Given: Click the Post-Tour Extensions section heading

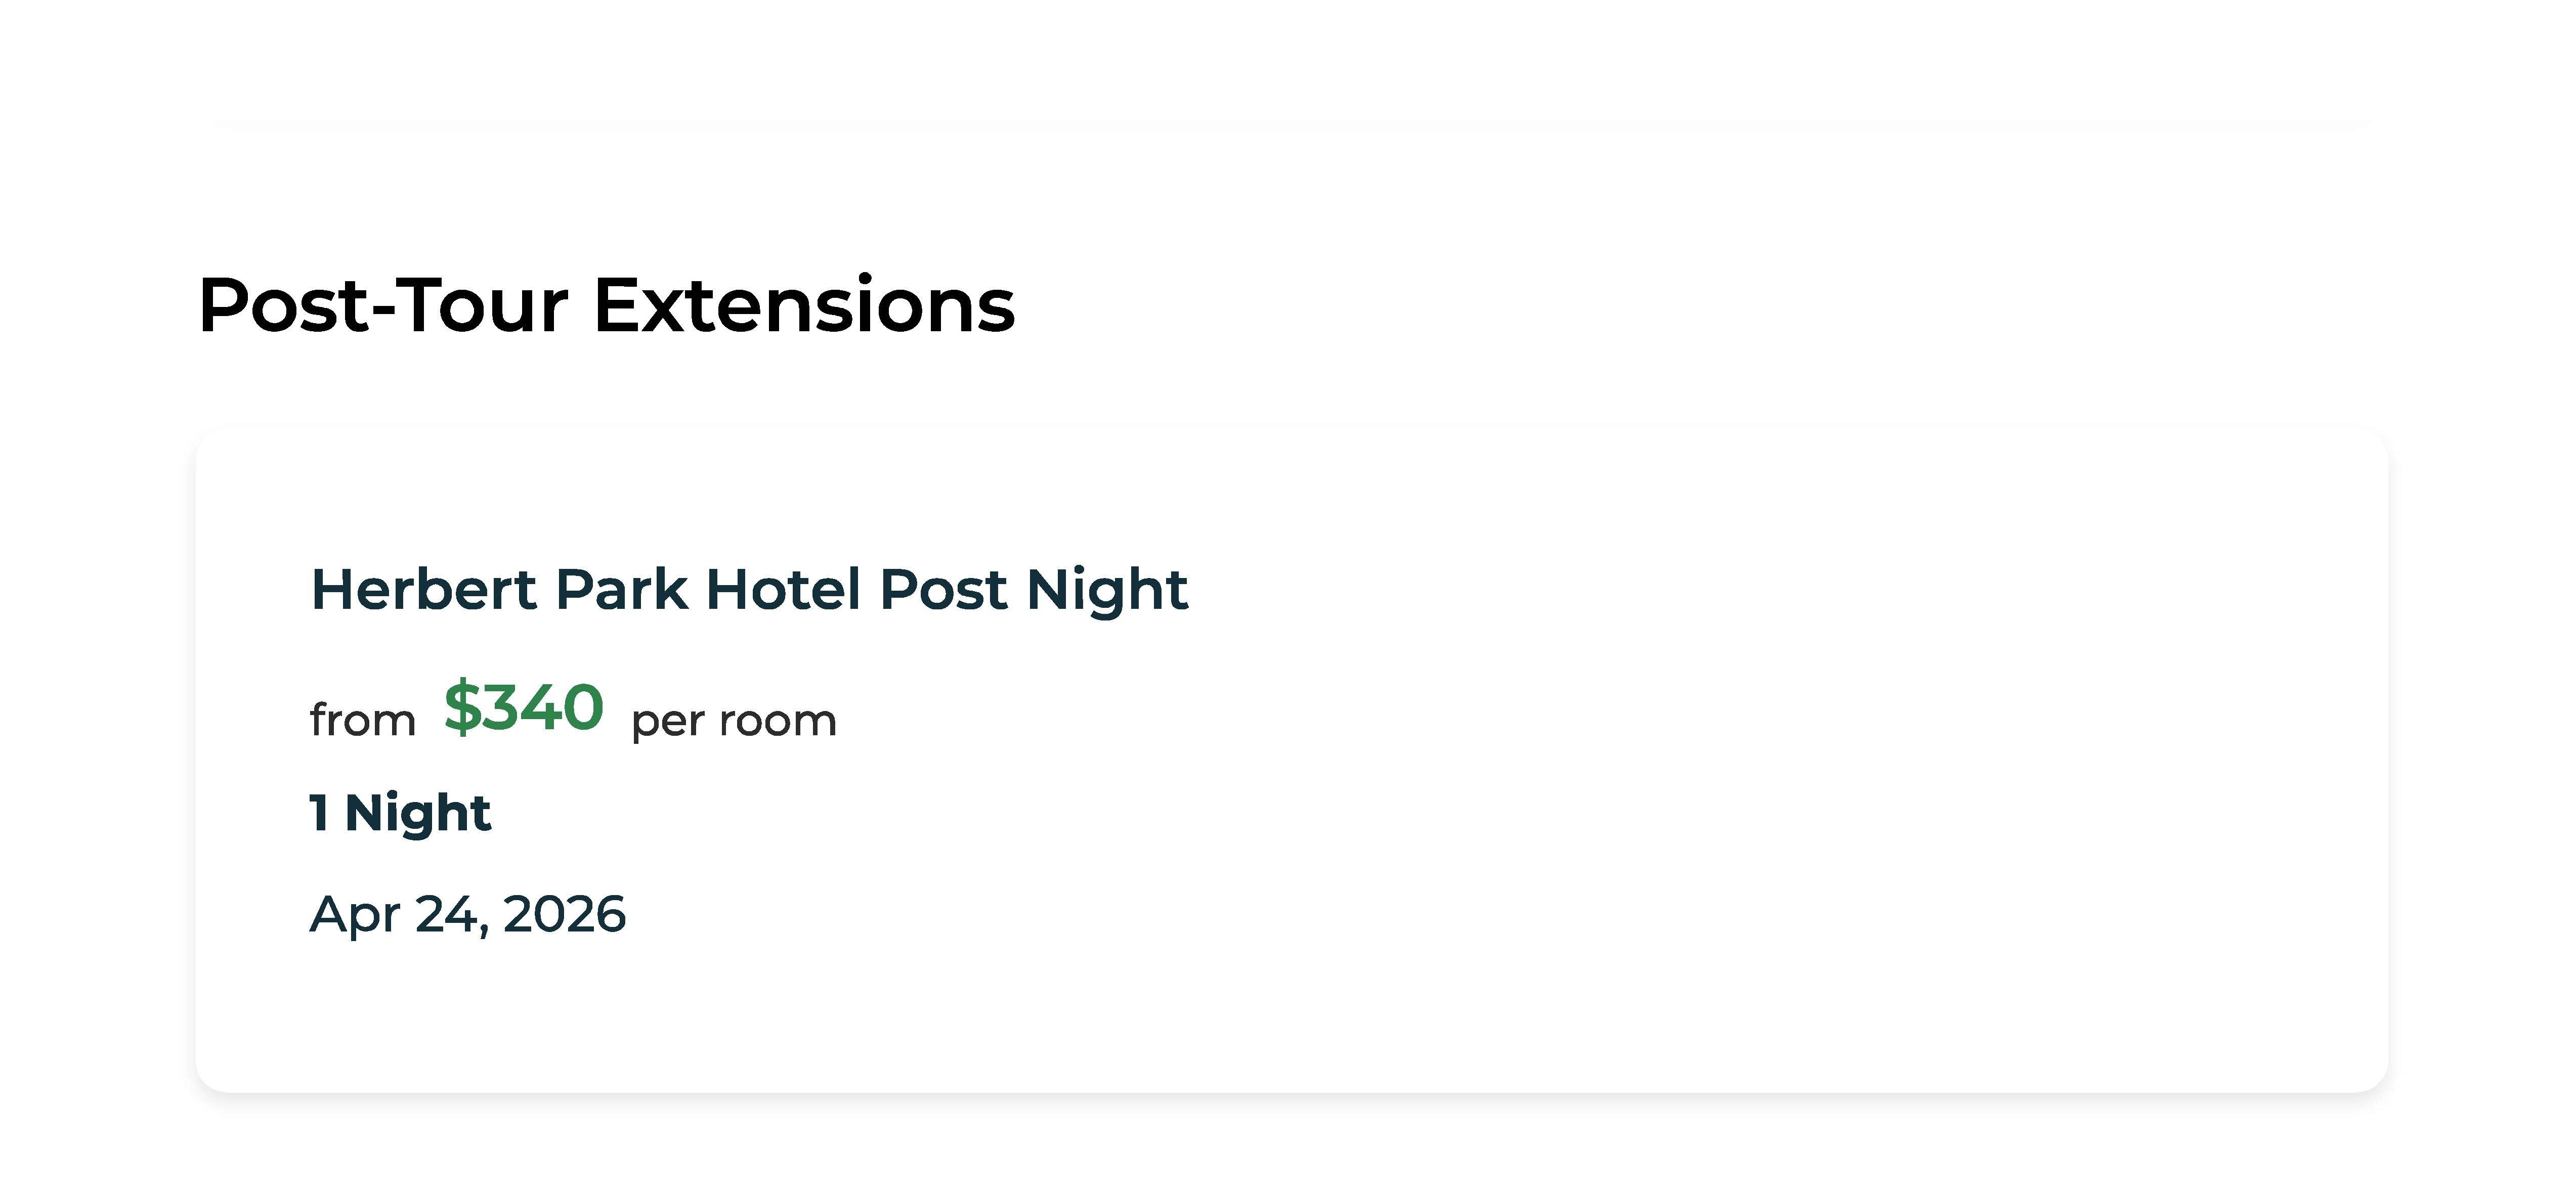Looking at the screenshot, I should [606, 305].
